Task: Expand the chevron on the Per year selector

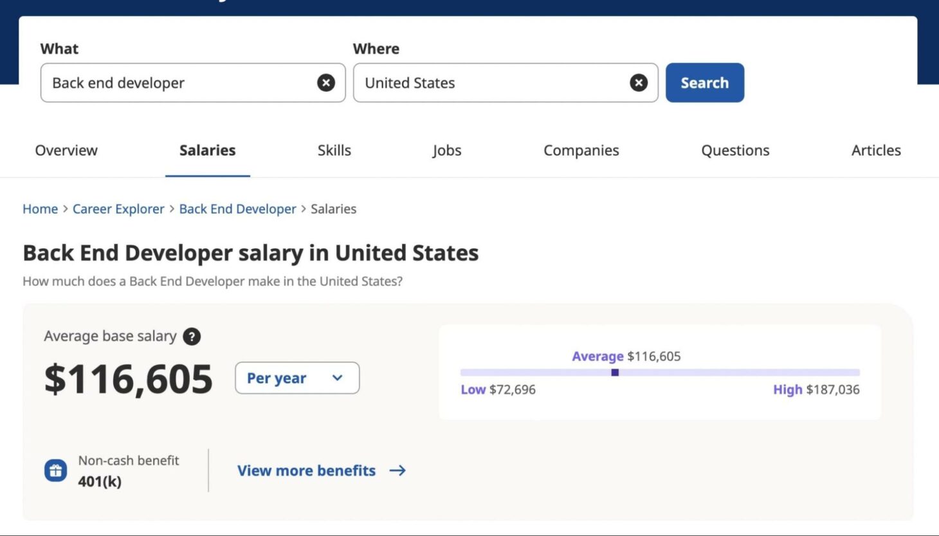Action: click(336, 378)
